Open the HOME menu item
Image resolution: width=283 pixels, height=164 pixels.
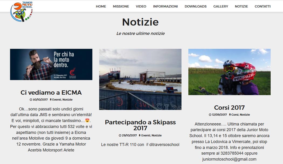coord(101,6)
